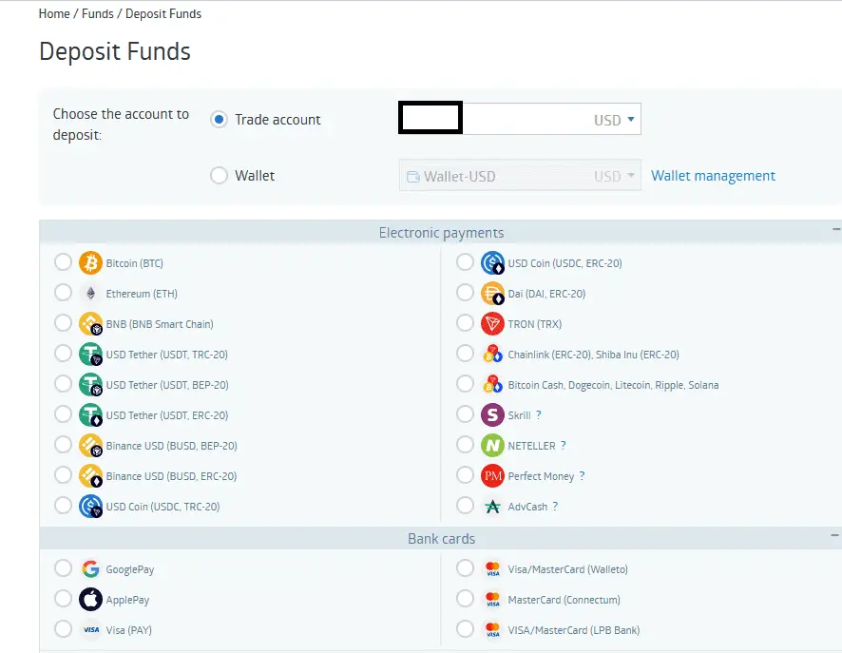This screenshot has width=842, height=653.
Task: Open the Wallet management link
Action: point(713,176)
